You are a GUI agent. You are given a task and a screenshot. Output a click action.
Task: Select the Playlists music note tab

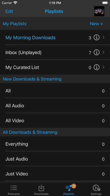[69, 188]
